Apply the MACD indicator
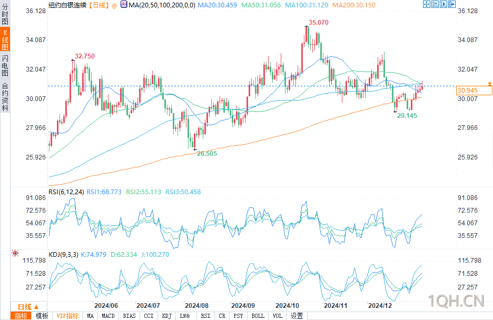Viewport: 493px width, 320px height. [108, 316]
